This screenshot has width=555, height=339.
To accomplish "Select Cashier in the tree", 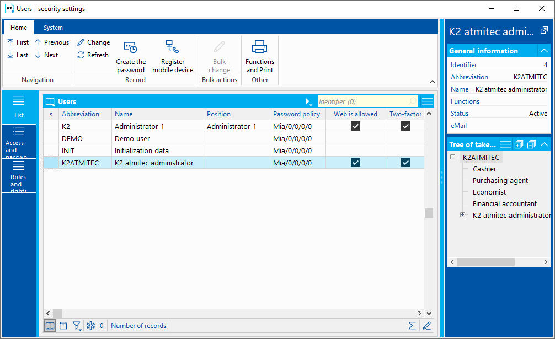I will 484,169.
